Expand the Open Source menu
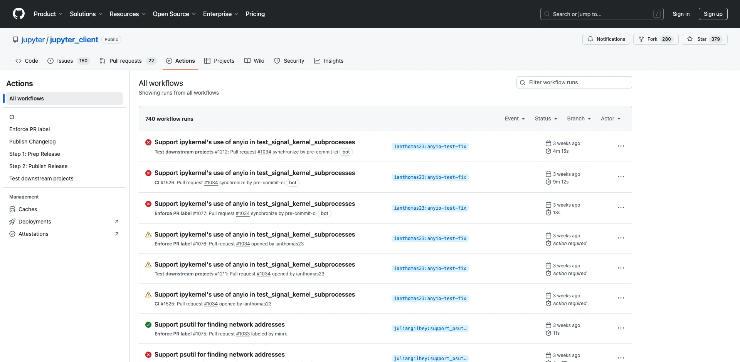This screenshot has height=362, width=740. coord(174,14)
